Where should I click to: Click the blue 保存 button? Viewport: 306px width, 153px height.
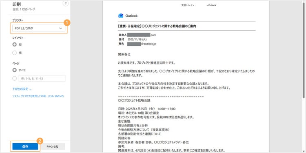click(x=25, y=146)
